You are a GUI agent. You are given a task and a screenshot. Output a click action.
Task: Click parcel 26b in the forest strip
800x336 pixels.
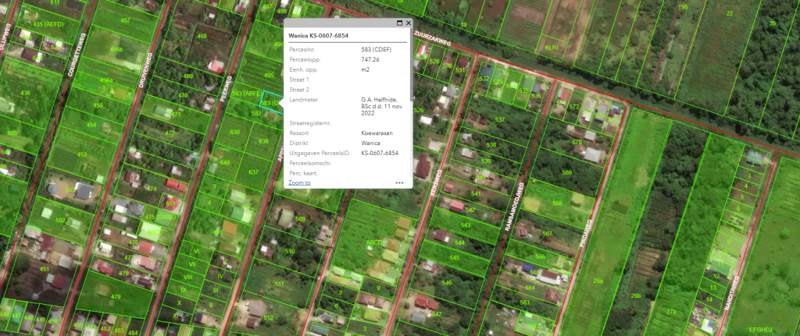(635, 295)
